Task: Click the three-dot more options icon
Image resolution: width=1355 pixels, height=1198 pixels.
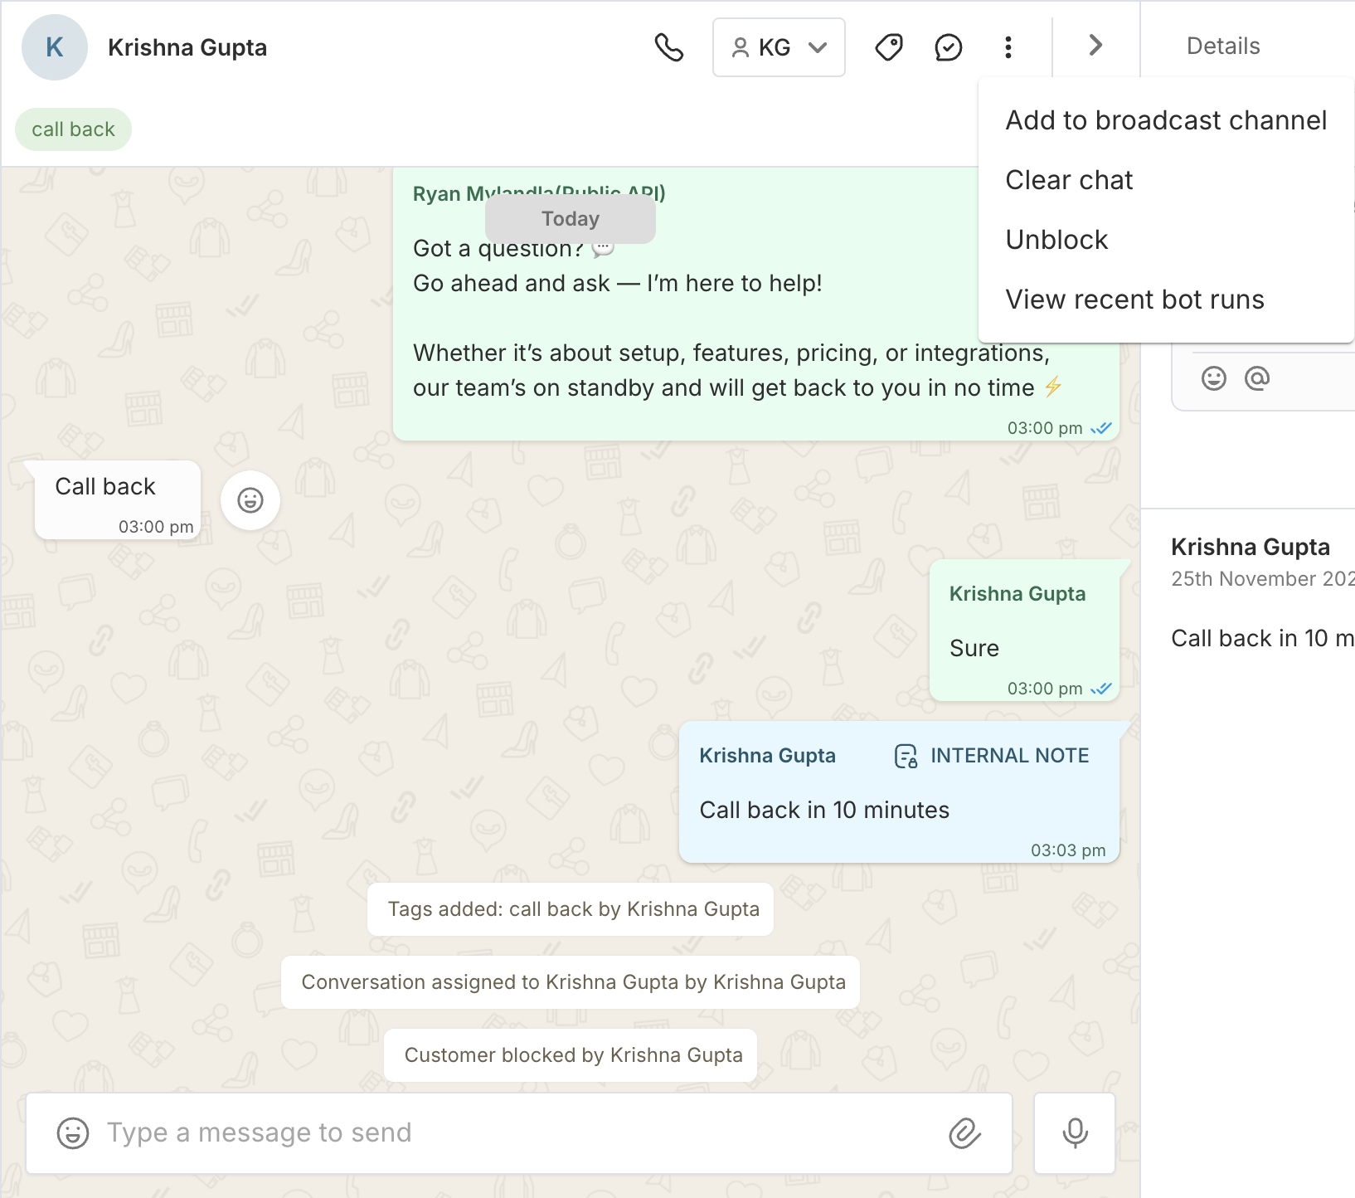Action: pos(1008,47)
